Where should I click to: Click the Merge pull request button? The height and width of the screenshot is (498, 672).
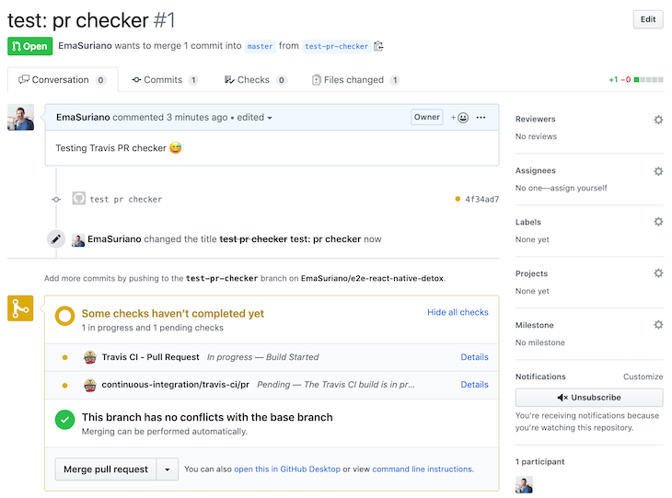point(106,469)
